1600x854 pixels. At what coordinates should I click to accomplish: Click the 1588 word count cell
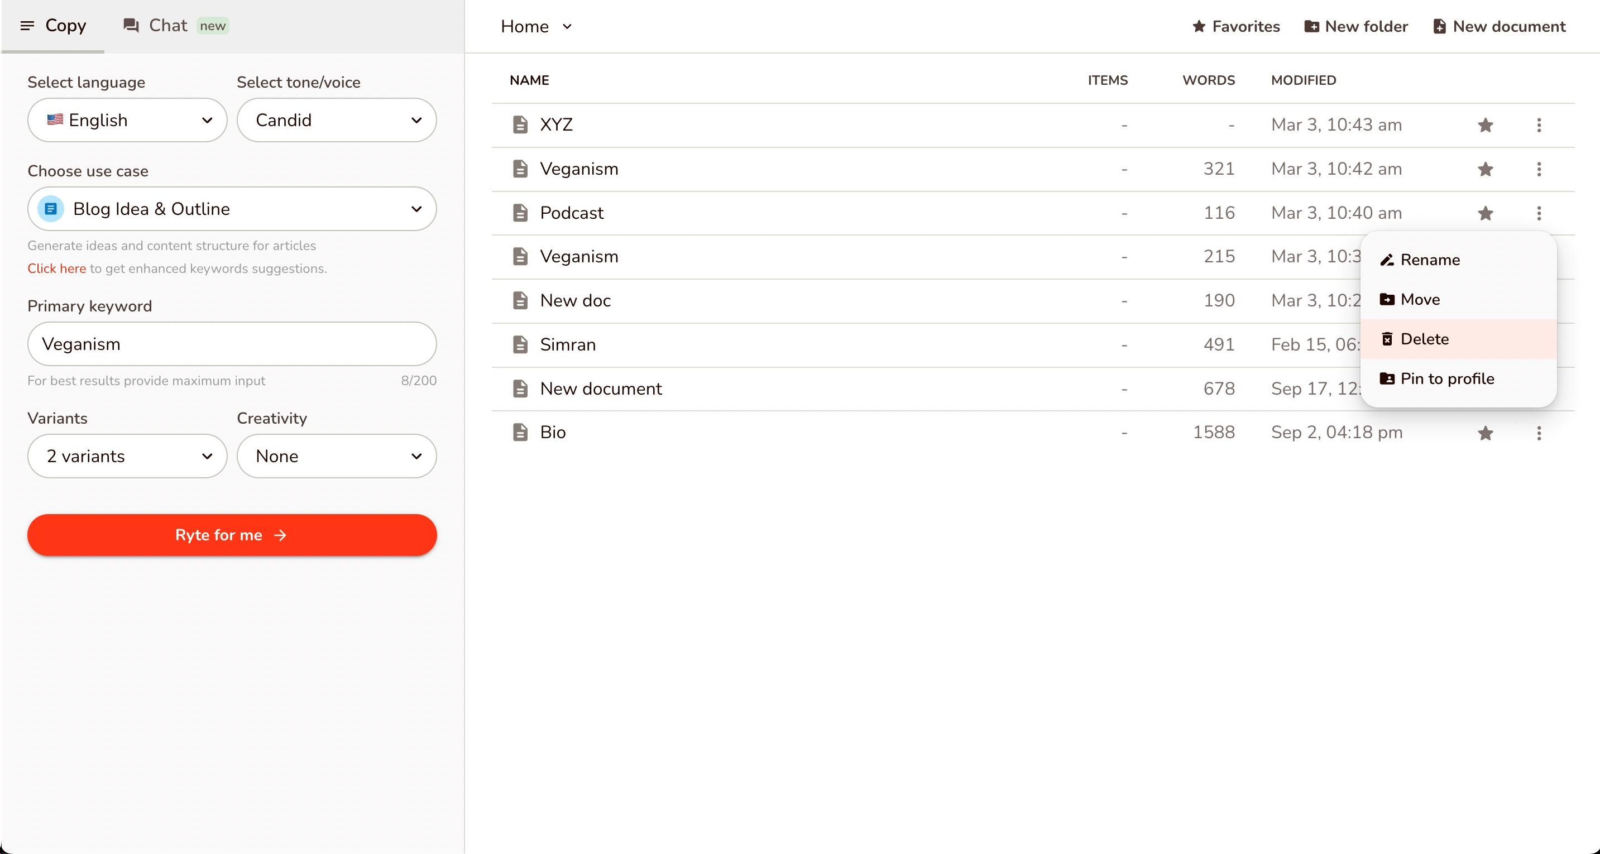(1213, 432)
